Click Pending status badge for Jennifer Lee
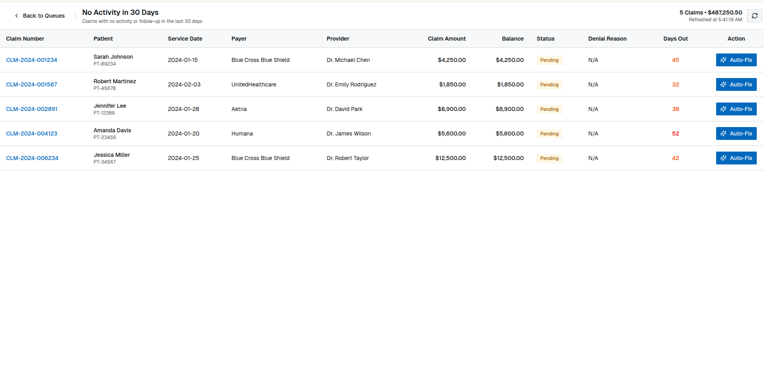 coord(549,109)
